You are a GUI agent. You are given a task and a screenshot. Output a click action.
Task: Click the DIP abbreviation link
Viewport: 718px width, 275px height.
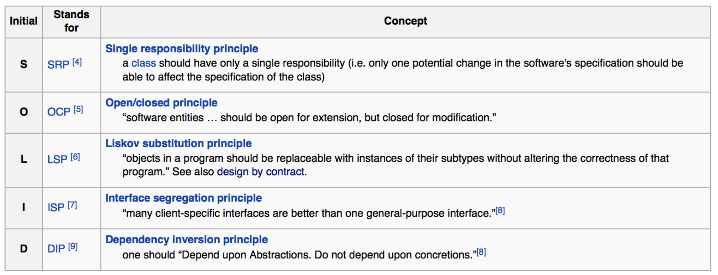click(x=56, y=249)
